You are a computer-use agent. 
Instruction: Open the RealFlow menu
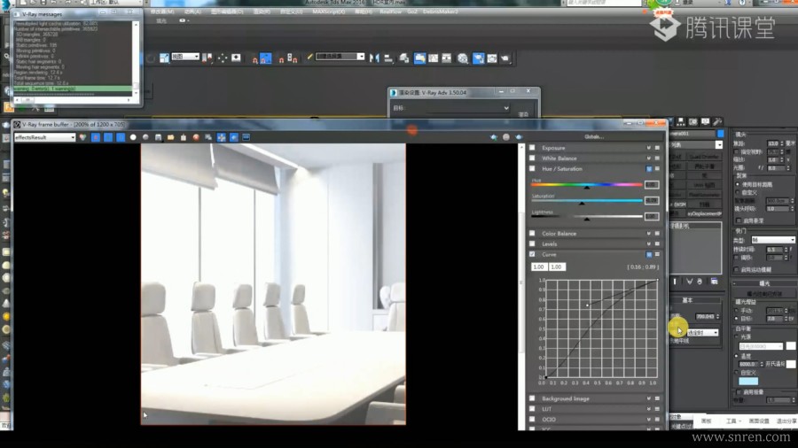pos(390,12)
